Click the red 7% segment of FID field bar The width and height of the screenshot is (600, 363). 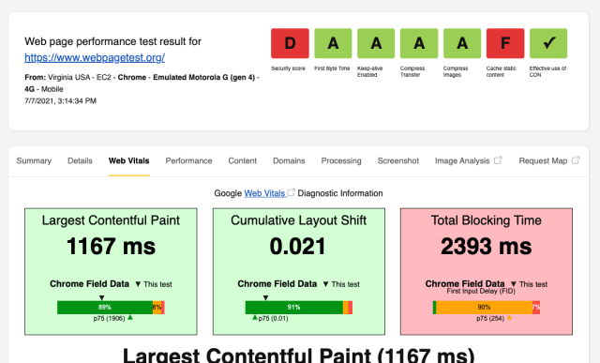536,308
